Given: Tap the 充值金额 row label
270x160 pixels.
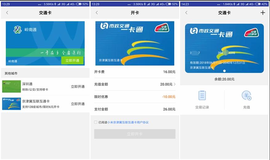Looking at the screenshot, I should tap(101, 84).
